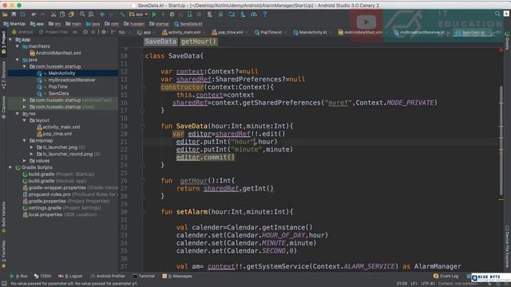Click the Search Everywhere magnifier top right
The height and width of the screenshot is (287, 511).
pyautogui.click(x=497, y=14)
